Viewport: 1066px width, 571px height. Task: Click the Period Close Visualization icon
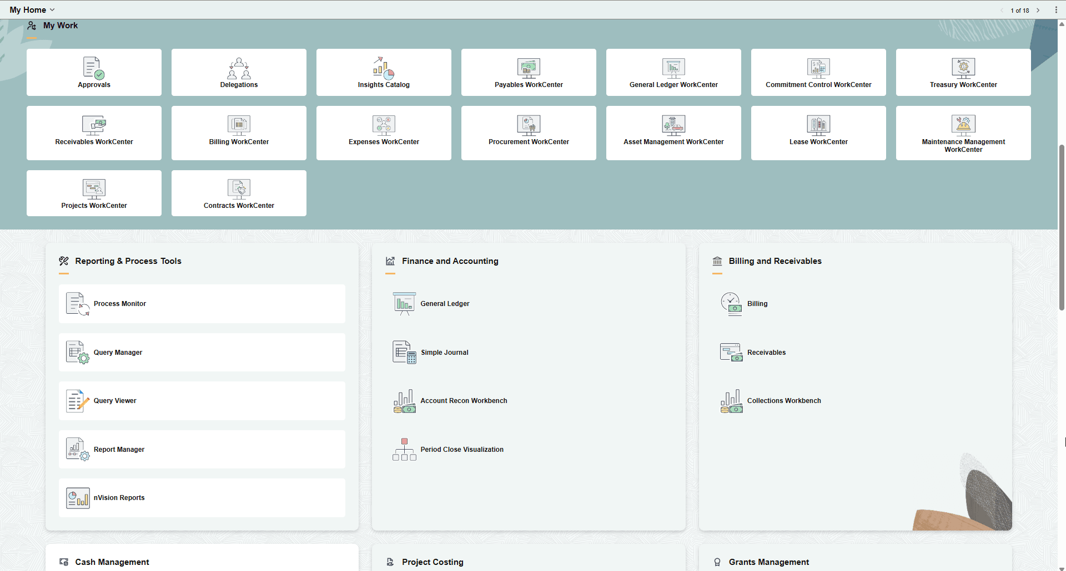pyautogui.click(x=404, y=450)
